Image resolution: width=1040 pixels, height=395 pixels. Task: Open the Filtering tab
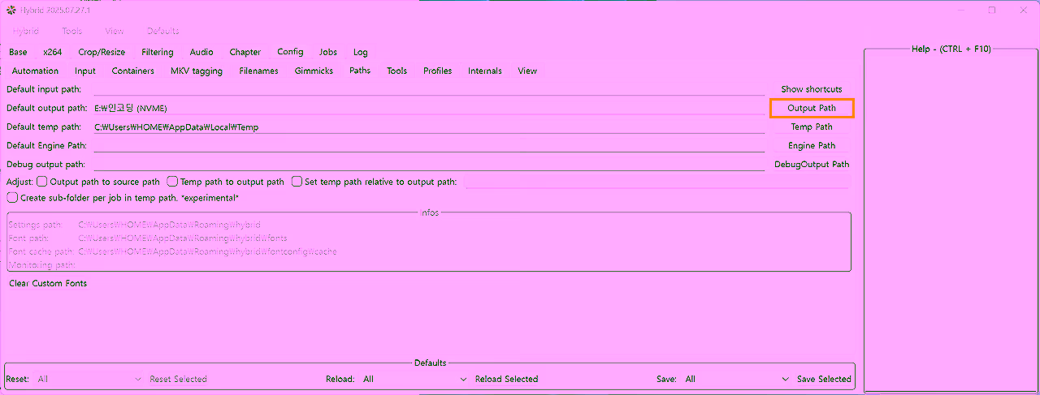158,52
